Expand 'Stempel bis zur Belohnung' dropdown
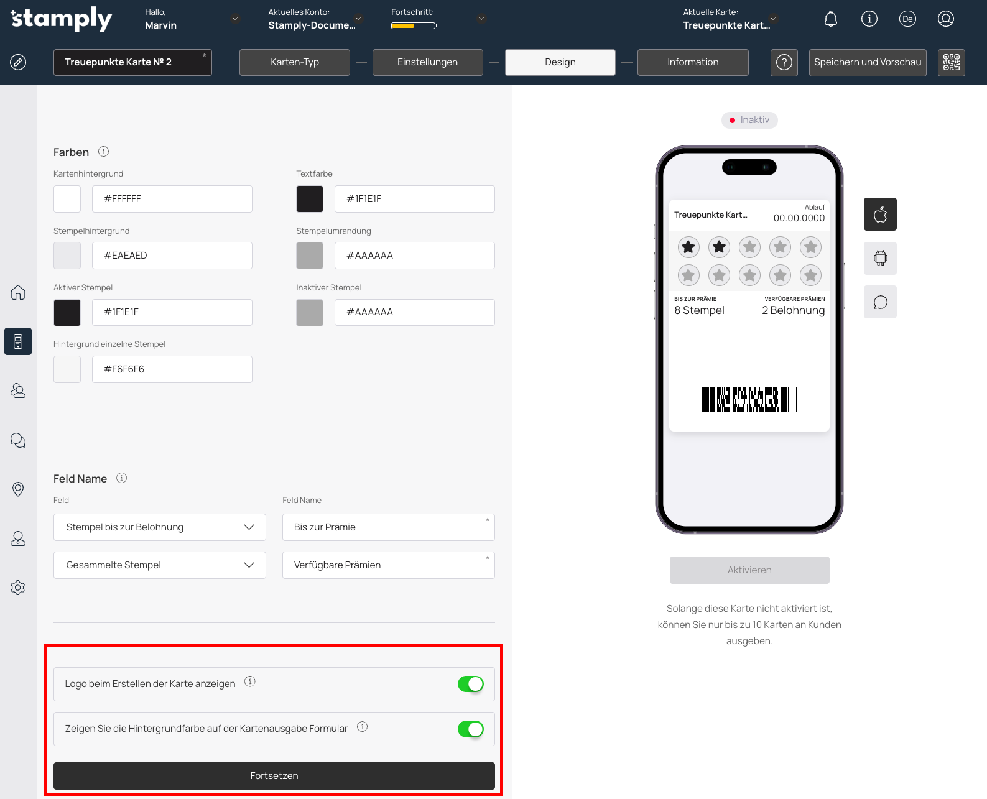 click(160, 527)
